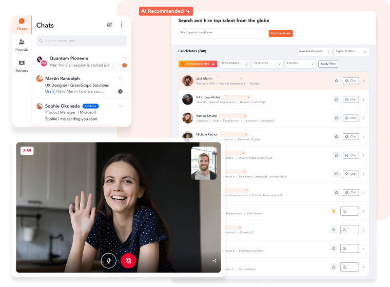Click the self-view thumbnail in video call

click(204, 163)
